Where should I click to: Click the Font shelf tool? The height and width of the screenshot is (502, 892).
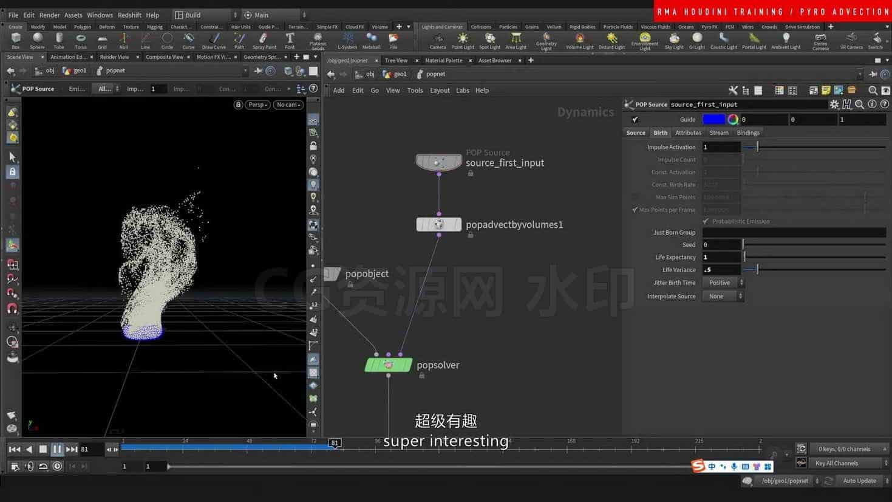[290, 41]
